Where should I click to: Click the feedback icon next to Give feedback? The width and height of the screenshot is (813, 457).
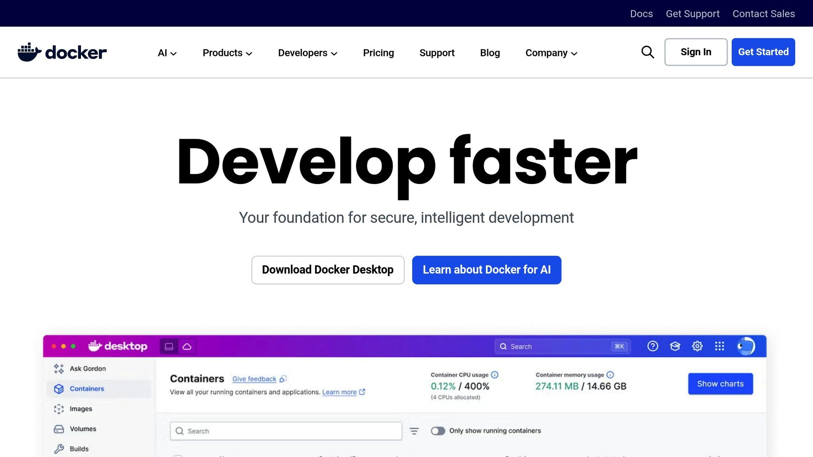[x=283, y=379]
